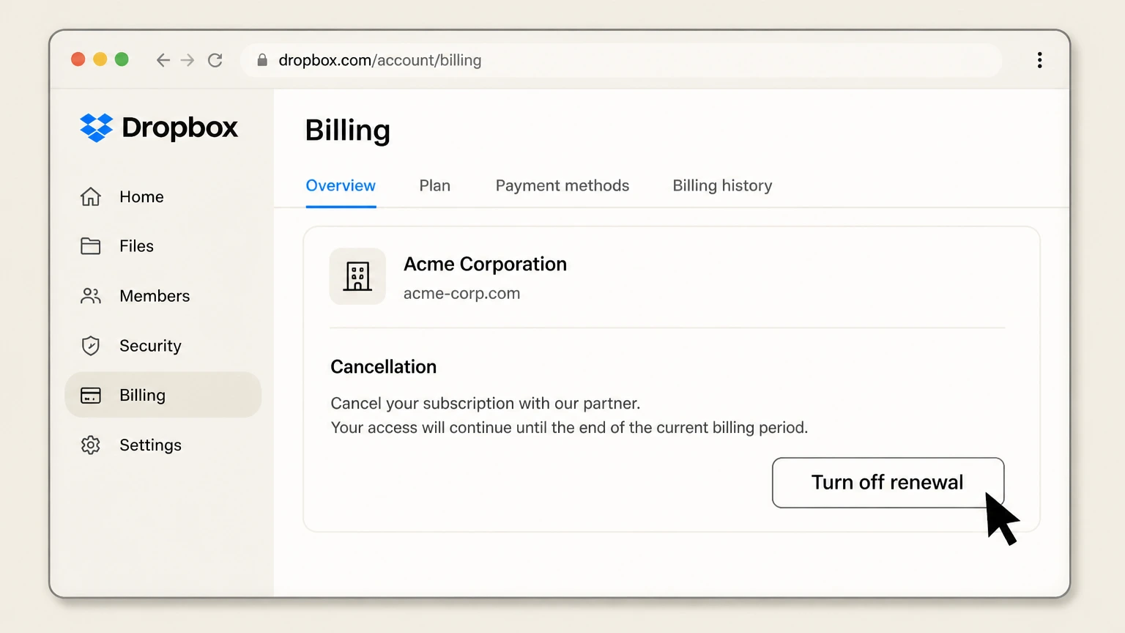Click the Security shield icon

click(x=91, y=346)
